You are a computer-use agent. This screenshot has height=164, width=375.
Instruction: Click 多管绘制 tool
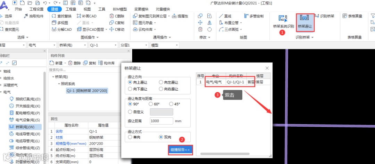[254, 16]
